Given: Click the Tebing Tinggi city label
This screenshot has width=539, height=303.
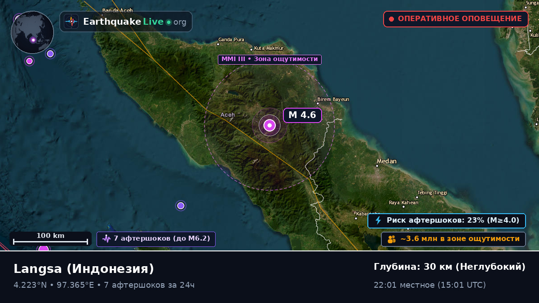Looking at the screenshot, I should (x=432, y=193).
